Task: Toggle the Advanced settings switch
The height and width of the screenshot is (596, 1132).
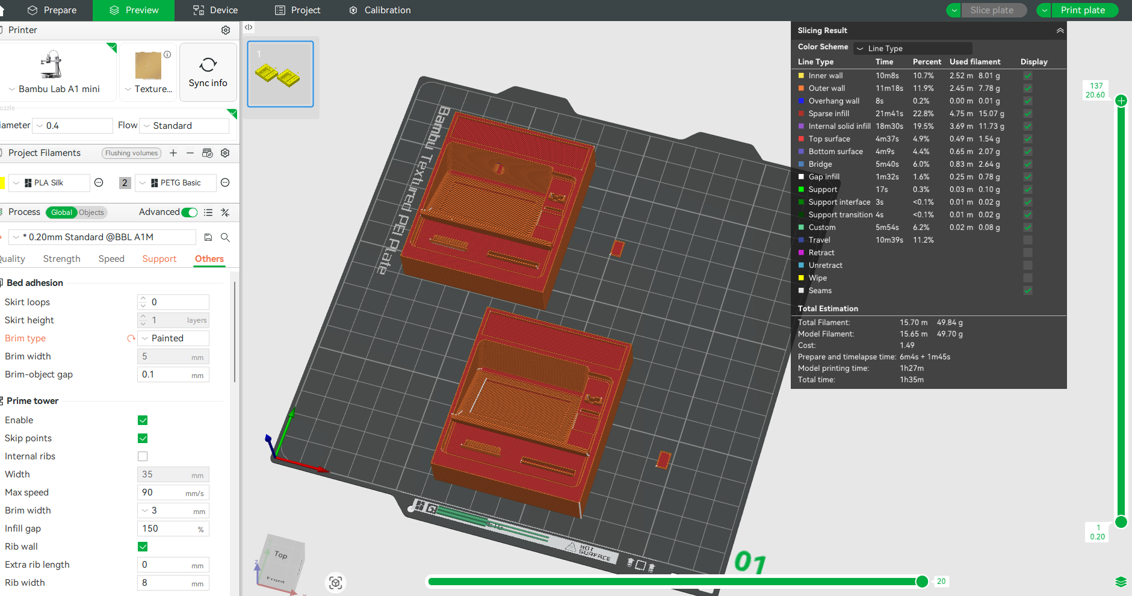Action: pos(190,212)
